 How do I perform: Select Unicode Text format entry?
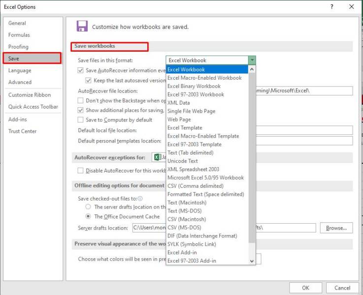(207, 161)
